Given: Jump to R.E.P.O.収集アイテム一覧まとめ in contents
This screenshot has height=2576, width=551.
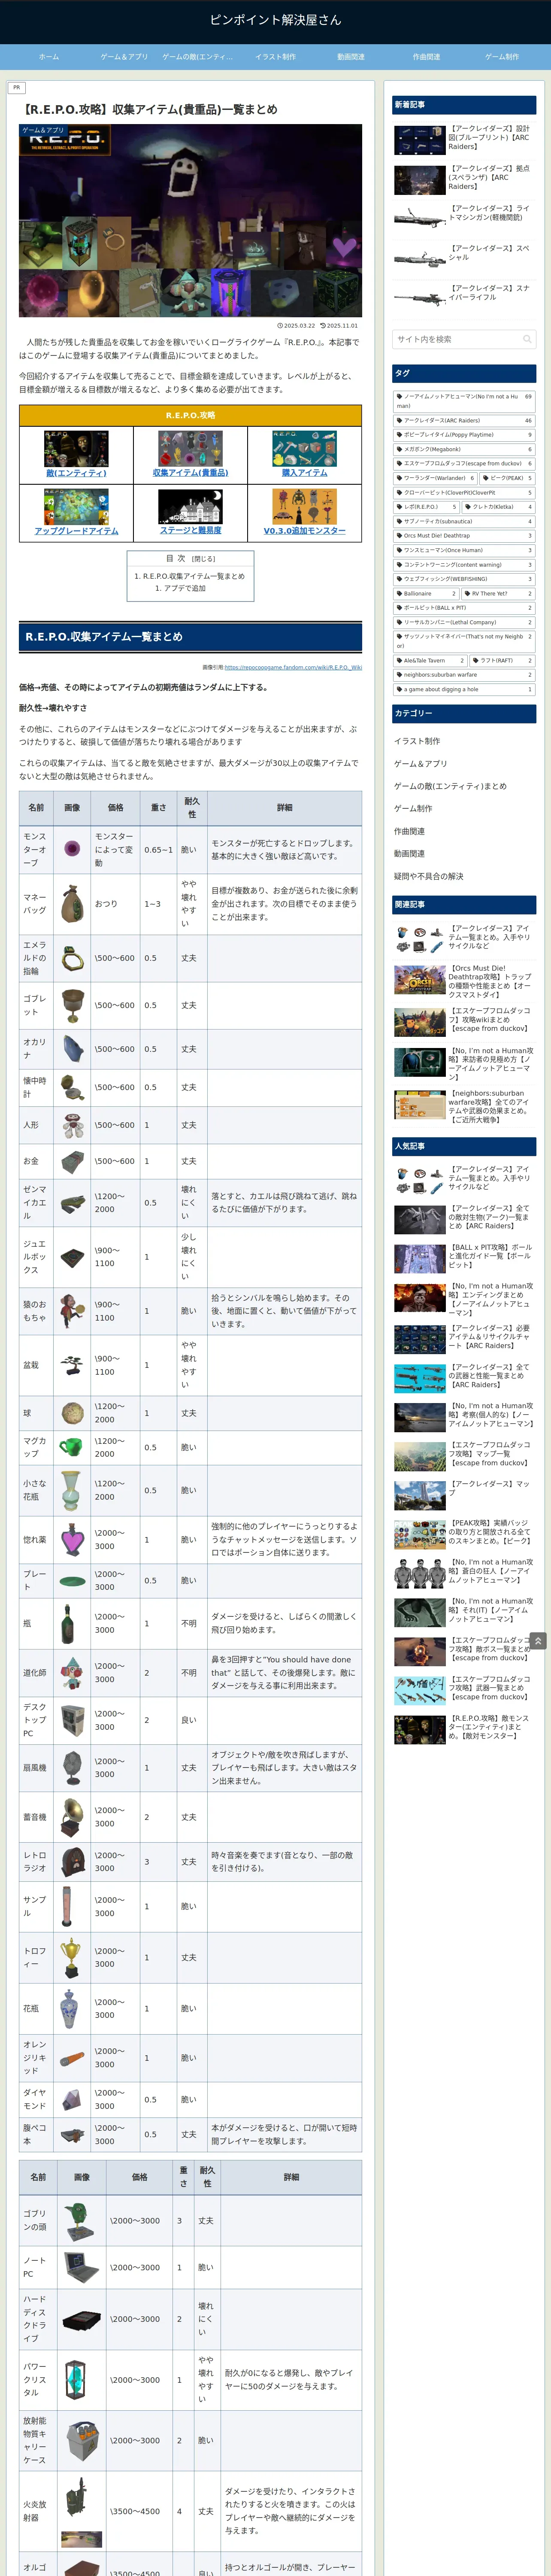Looking at the screenshot, I should coord(193,576).
